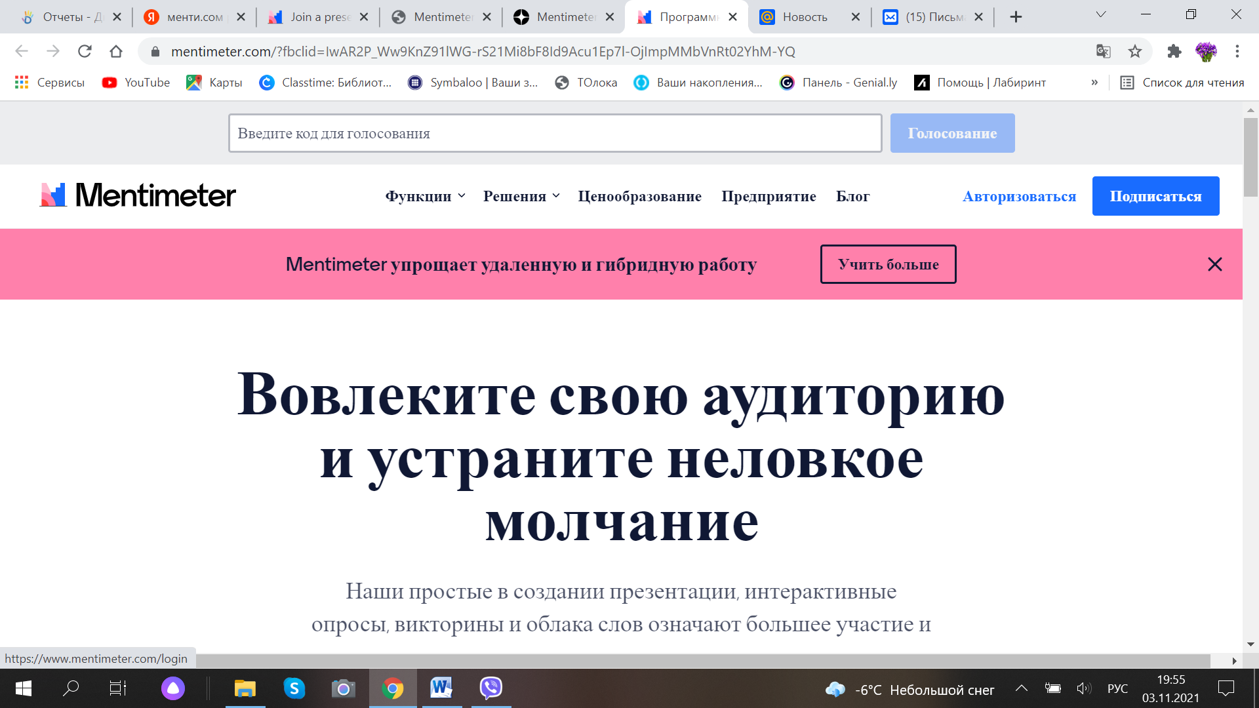This screenshot has width=1259, height=708.
Task: Click the Авторизоваться login link
Action: (x=1019, y=196)
